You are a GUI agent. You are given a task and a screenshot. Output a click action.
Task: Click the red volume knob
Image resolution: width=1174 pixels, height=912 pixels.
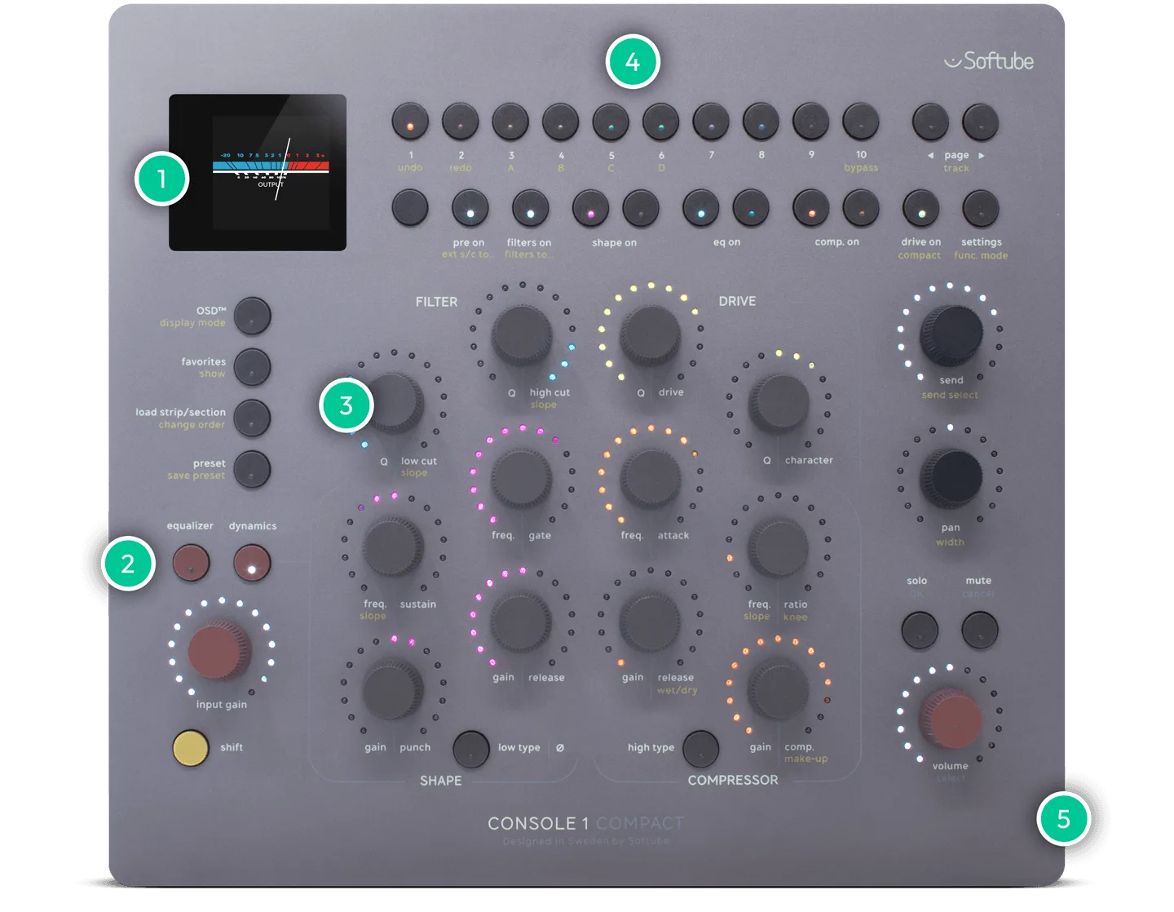951,719
